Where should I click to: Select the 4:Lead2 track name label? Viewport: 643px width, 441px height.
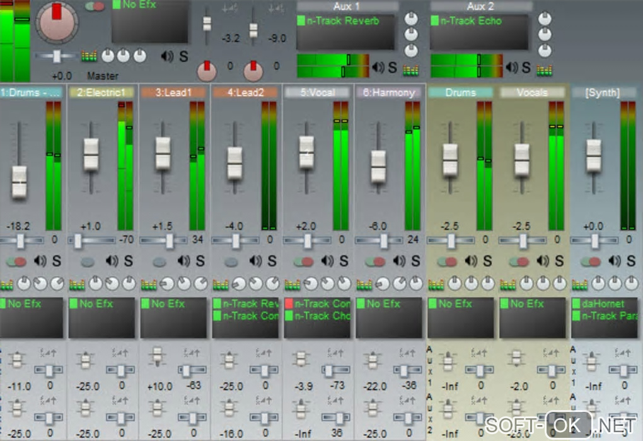coord(245,92)
